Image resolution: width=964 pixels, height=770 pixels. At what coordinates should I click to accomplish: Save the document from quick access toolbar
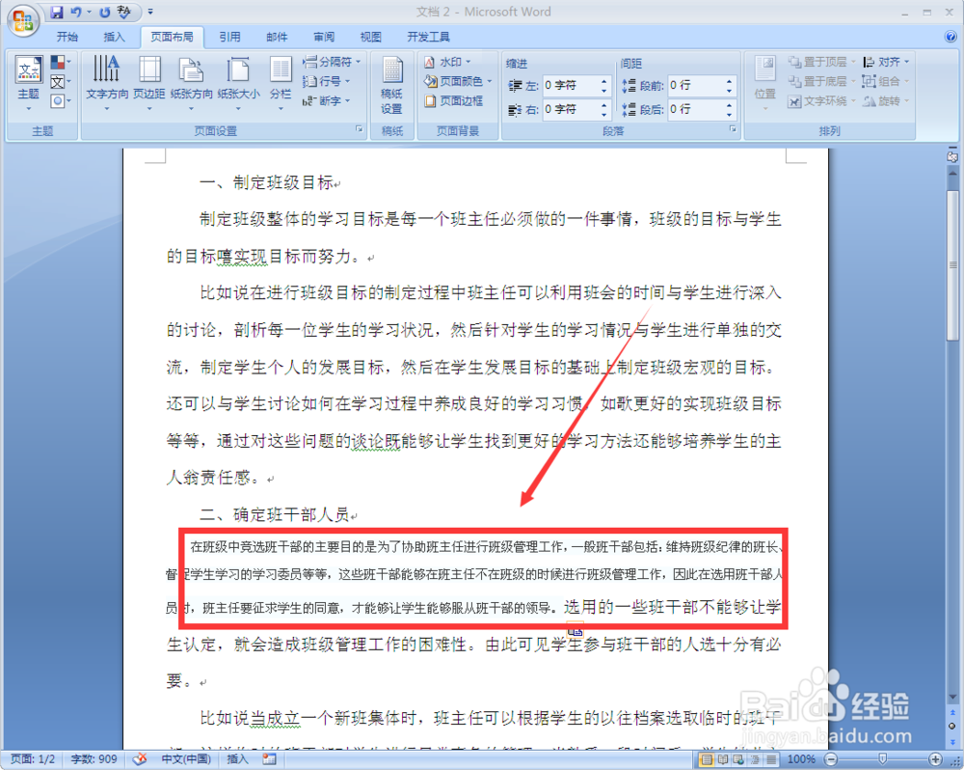point(57,12)
